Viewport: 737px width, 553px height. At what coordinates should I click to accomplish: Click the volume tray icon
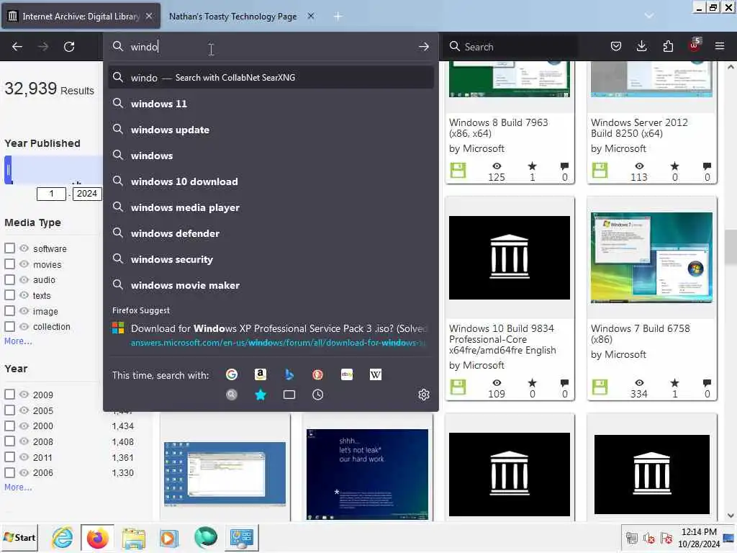(x=649, y=537)
